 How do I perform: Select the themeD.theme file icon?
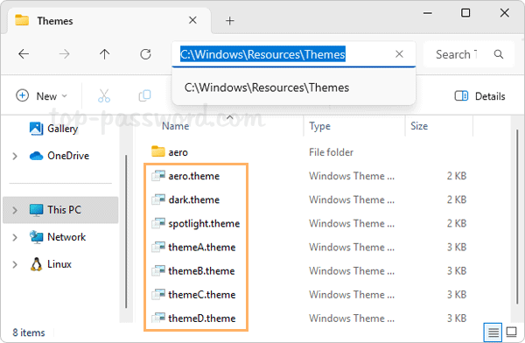158,318
